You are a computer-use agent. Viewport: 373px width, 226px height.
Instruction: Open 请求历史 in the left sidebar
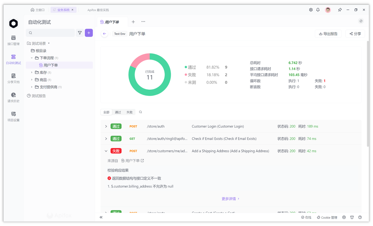13,98
